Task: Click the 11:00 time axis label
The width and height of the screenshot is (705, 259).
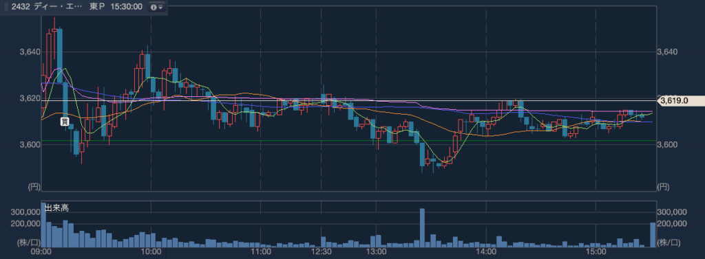Action: 261,252
